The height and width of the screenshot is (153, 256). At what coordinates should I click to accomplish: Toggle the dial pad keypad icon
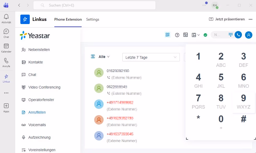tap(231, 35)
